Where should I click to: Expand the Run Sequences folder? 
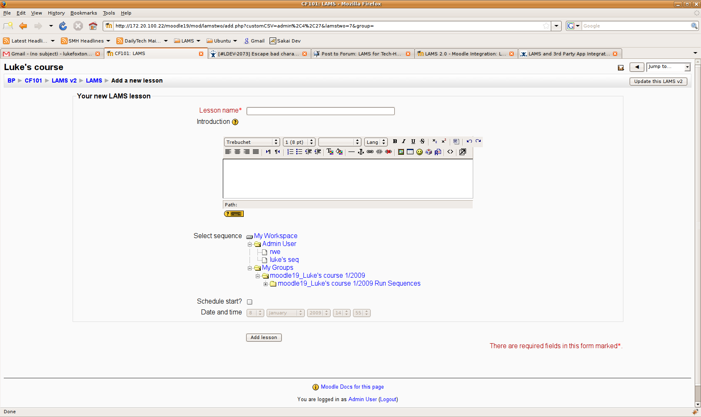click(x=265, y=284)
